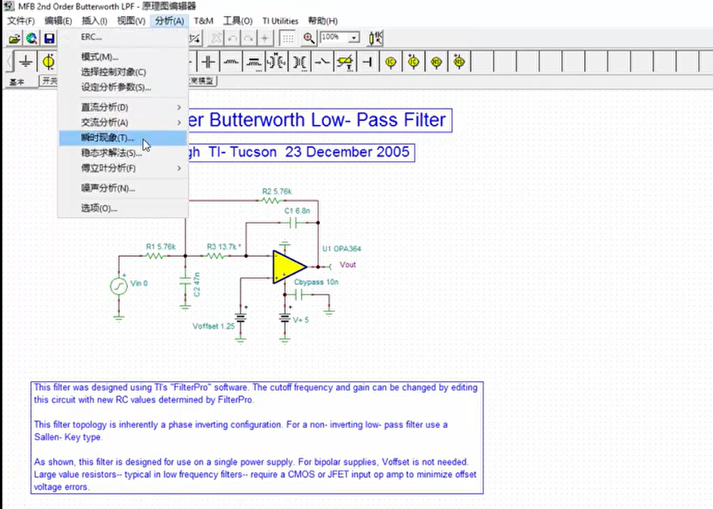Screen dimensions: 713x509
Task: Click the Jumper terminal icon
Action: [x=367, y=62]
